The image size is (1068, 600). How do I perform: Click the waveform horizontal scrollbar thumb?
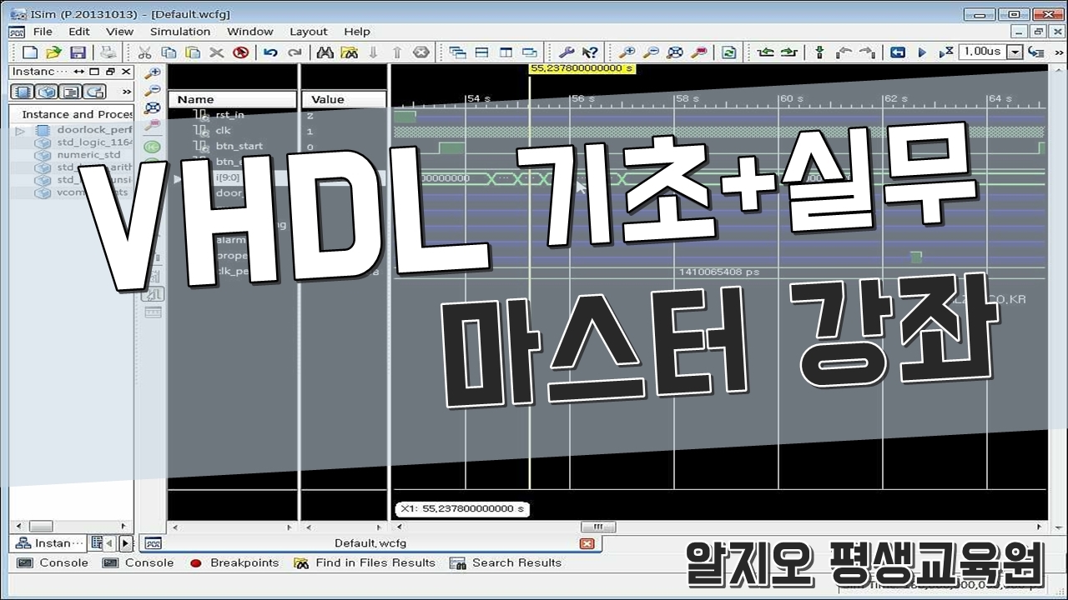pos(598,527)
